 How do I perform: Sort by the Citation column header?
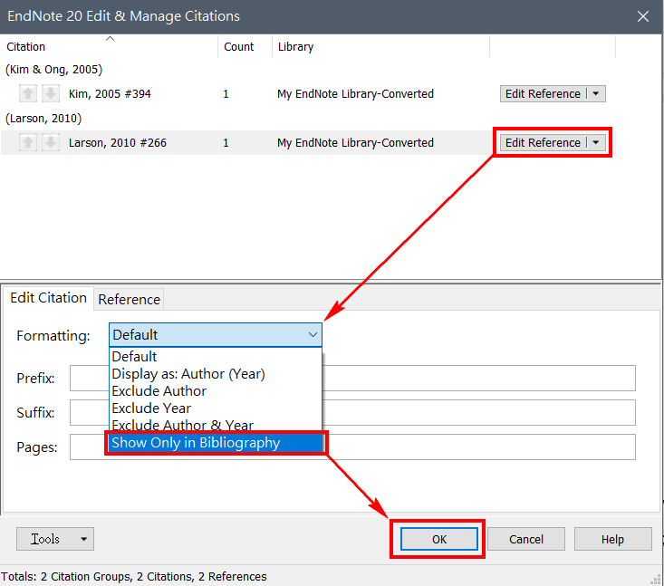[x=110, y=46]
